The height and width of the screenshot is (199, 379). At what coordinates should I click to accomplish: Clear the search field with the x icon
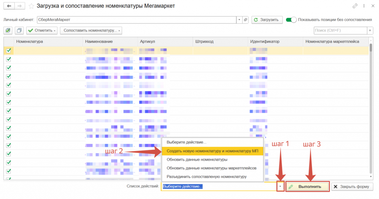(370, 30)
